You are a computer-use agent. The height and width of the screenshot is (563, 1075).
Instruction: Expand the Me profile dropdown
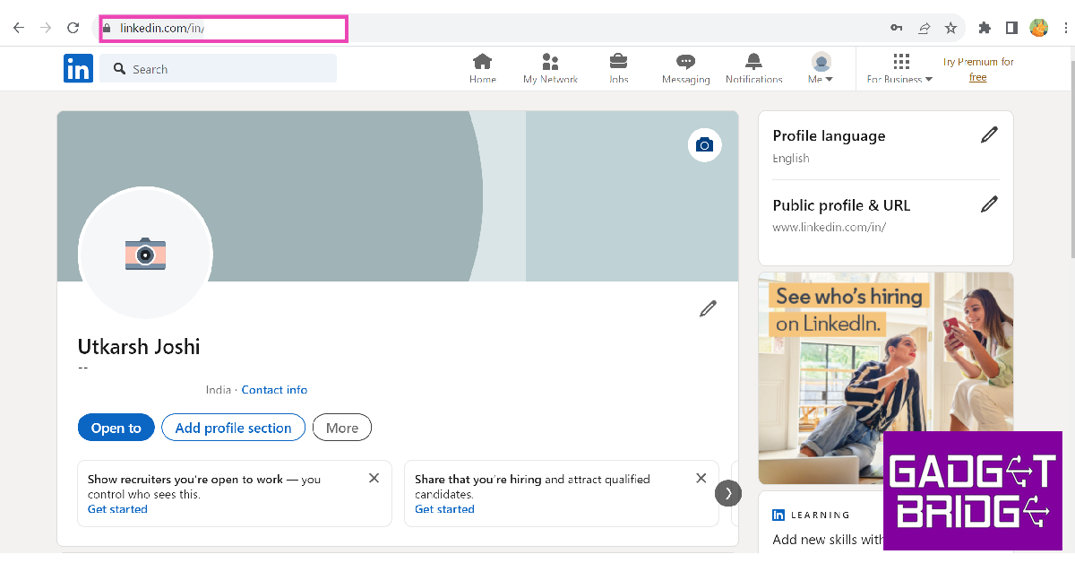(821, 68)
